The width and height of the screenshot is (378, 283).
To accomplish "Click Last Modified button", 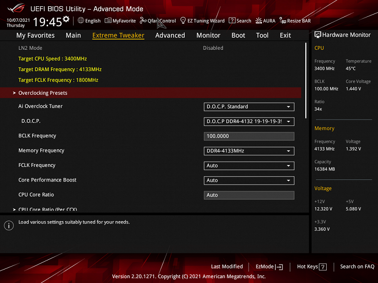I will click(x=227, y=267).
